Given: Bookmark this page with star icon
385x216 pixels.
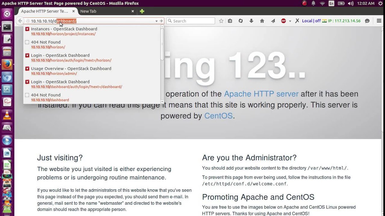Looking at the screenshot, I should [x=221, y=21].
